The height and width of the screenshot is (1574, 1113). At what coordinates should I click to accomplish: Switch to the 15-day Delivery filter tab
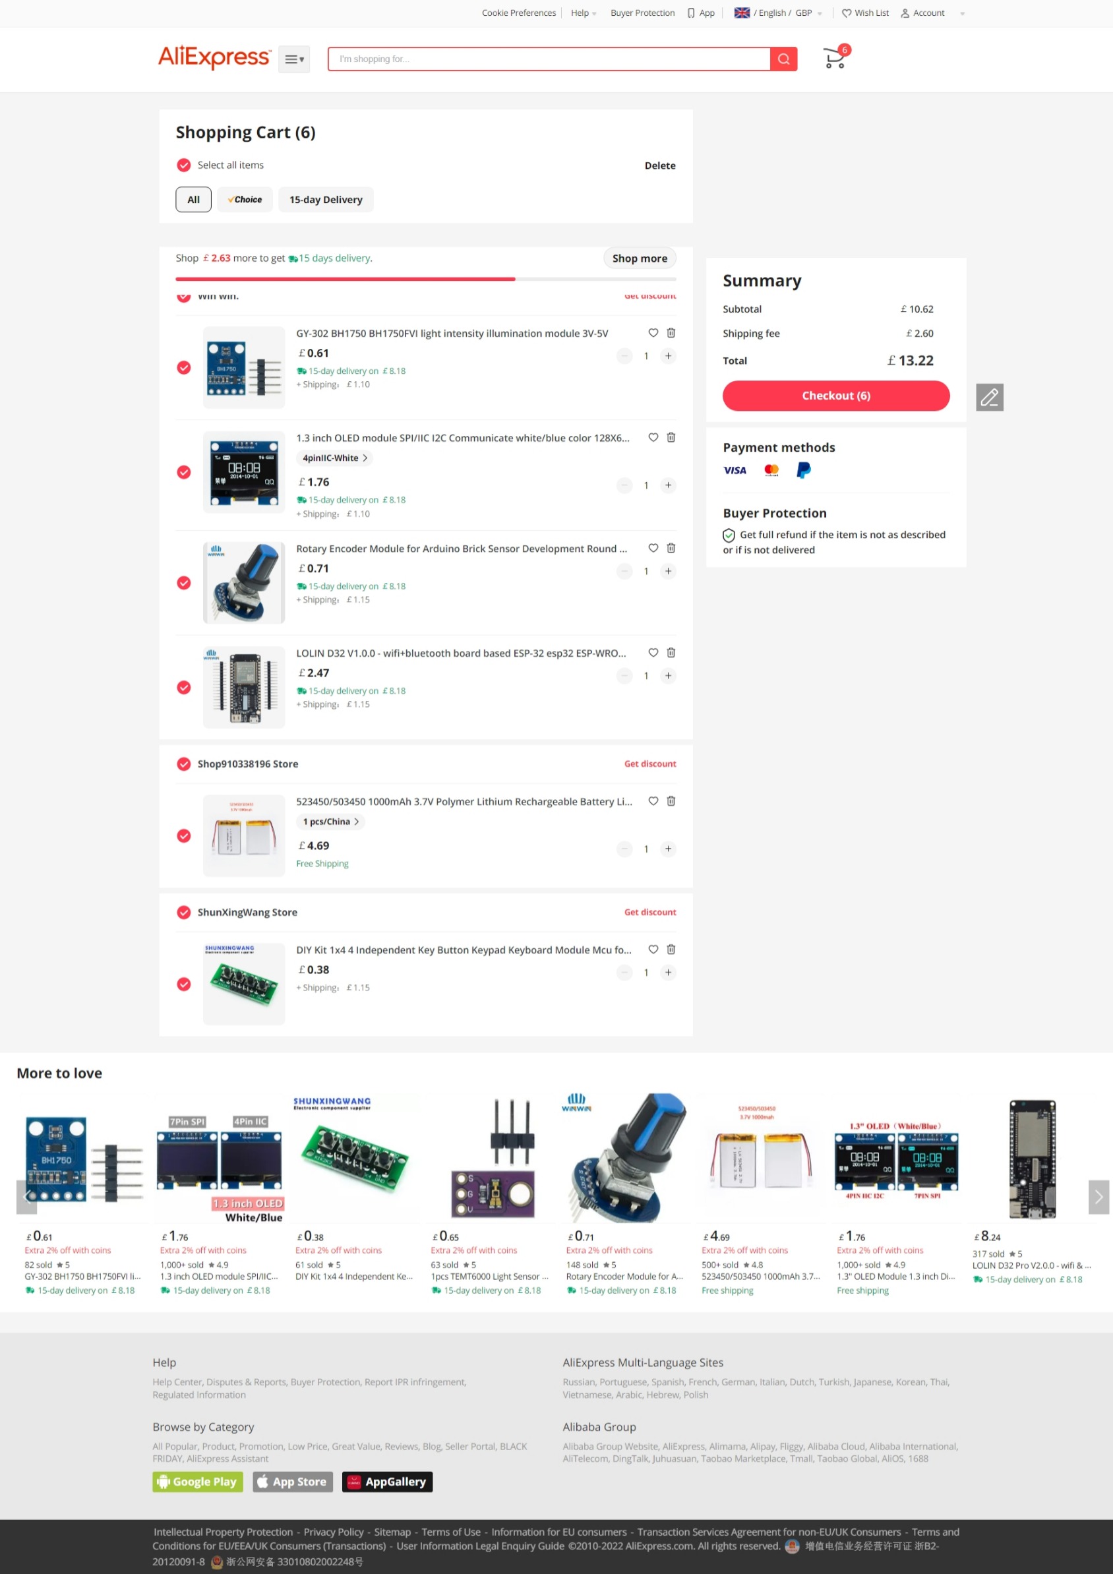click(x=326, y=200)
